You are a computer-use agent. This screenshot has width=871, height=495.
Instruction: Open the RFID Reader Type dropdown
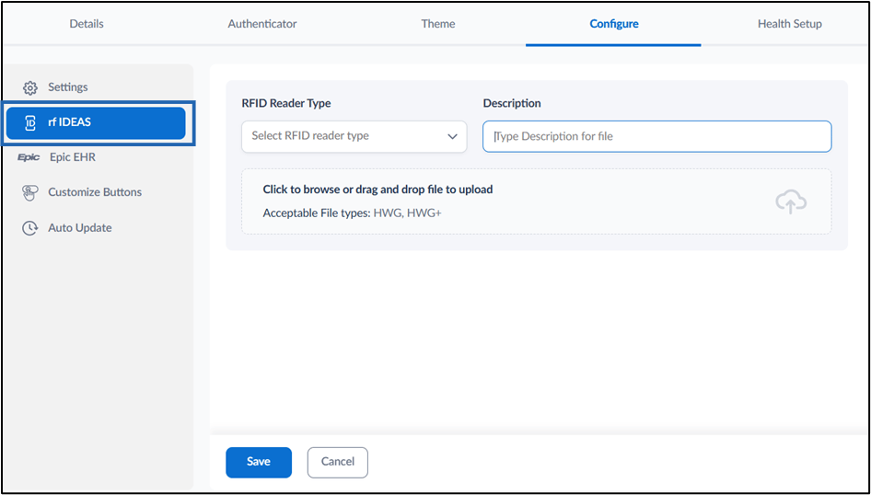click(x=354, y=136)
